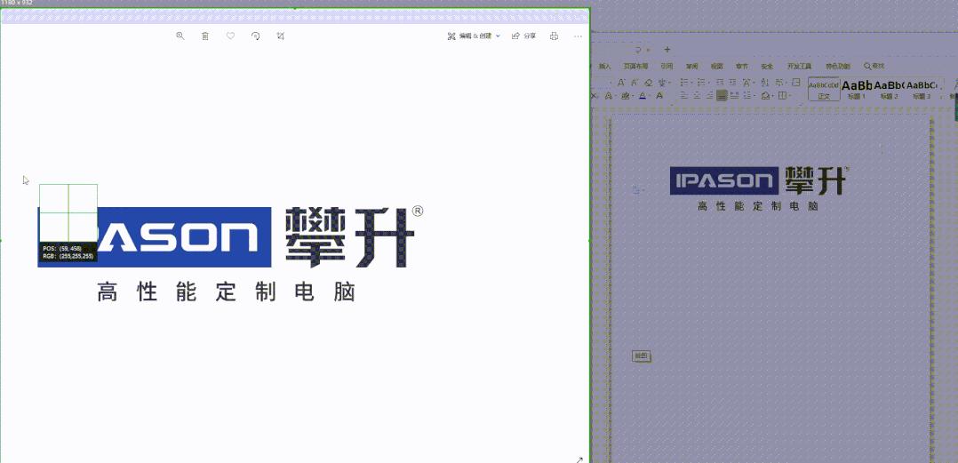This screenshot has height=463, width=958.
Task: Open Chinese layout options in WPS ribbon
Action: pos(748,83)
